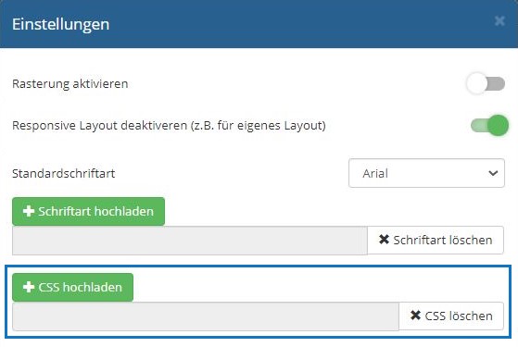518x347 pixels.
Task: Click the X icon beside CSS löschen
Action: tap(415, 316)
